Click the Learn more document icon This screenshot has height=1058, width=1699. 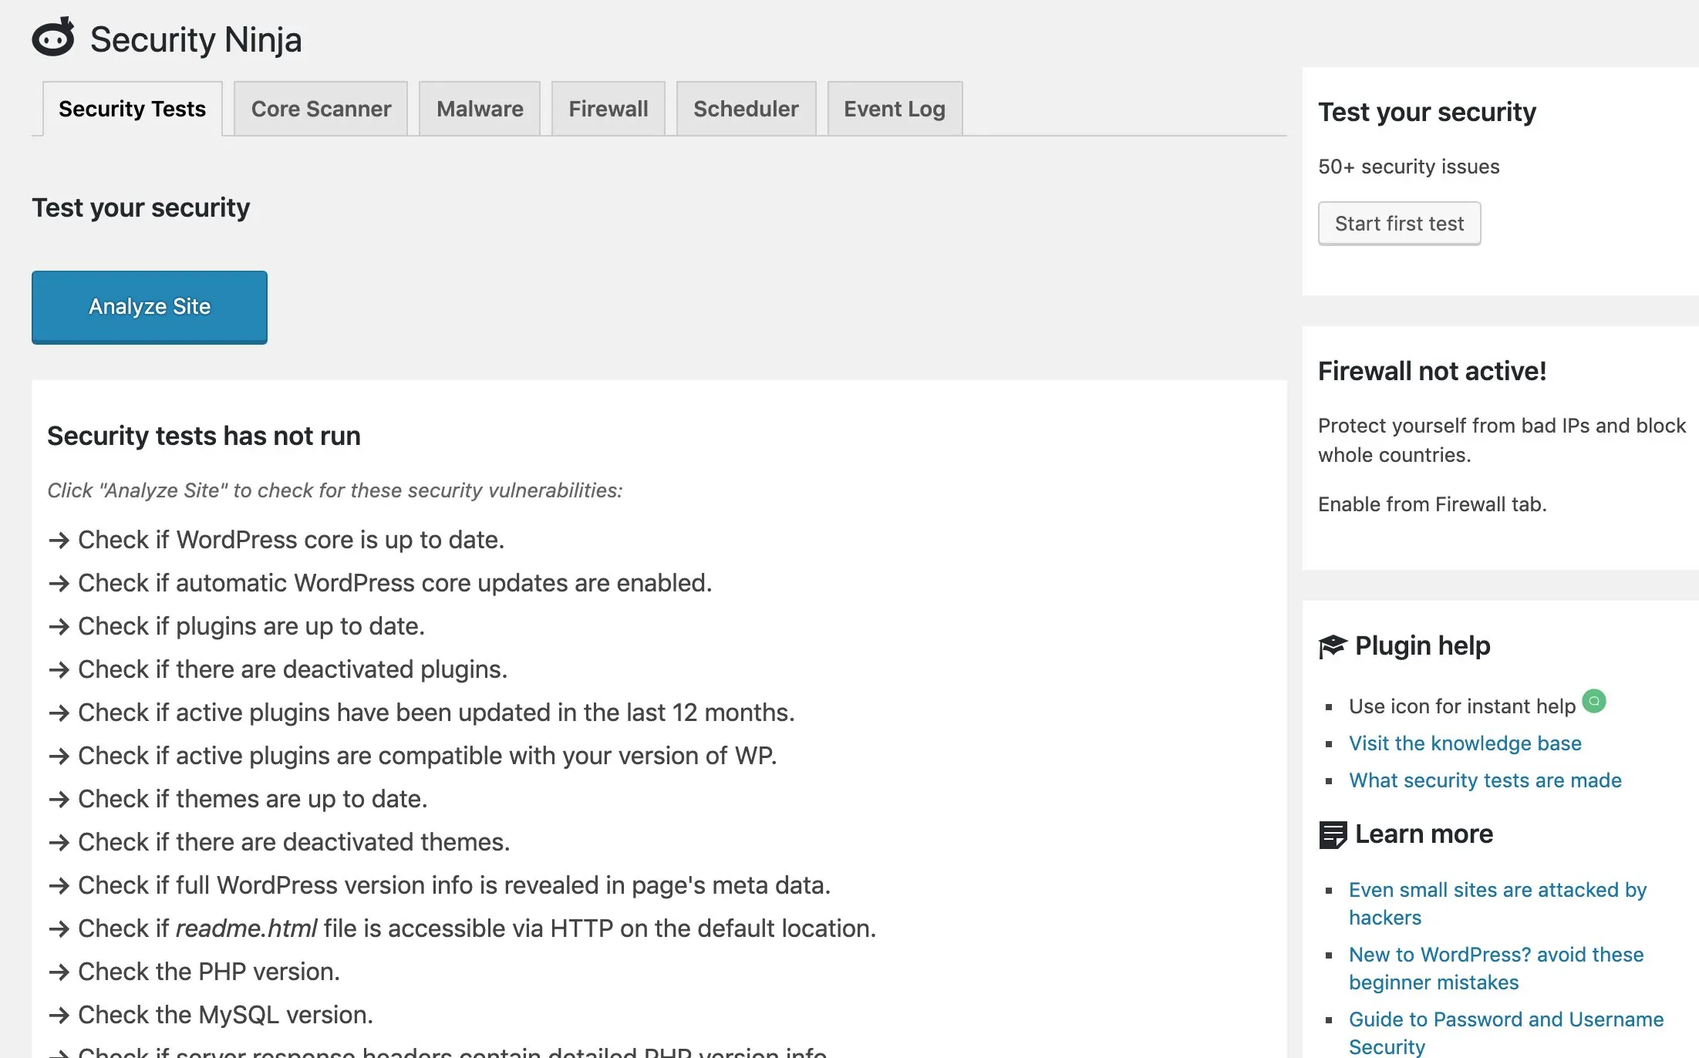coord(1333,835)
